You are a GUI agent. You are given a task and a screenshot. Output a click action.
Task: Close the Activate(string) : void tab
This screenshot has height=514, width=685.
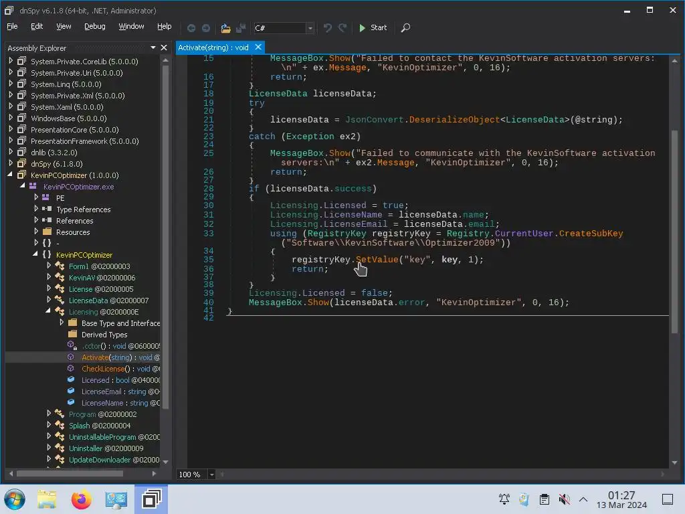coord(258,47)
